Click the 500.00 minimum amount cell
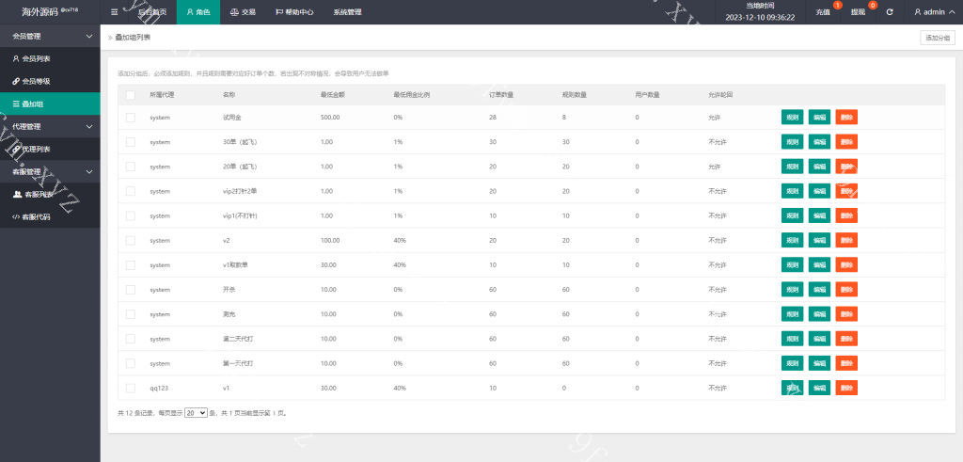963x462 pixels. (330, 118)
